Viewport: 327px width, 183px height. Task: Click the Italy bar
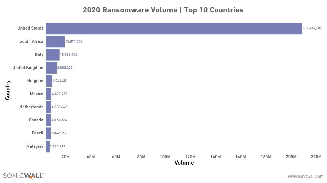pos(53,54)
